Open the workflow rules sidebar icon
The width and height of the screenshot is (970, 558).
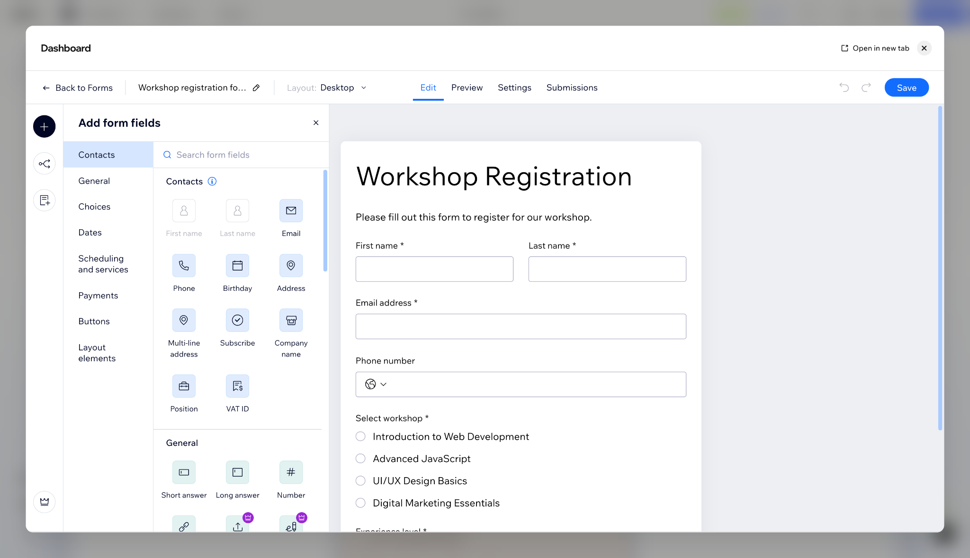coord(44,164)
